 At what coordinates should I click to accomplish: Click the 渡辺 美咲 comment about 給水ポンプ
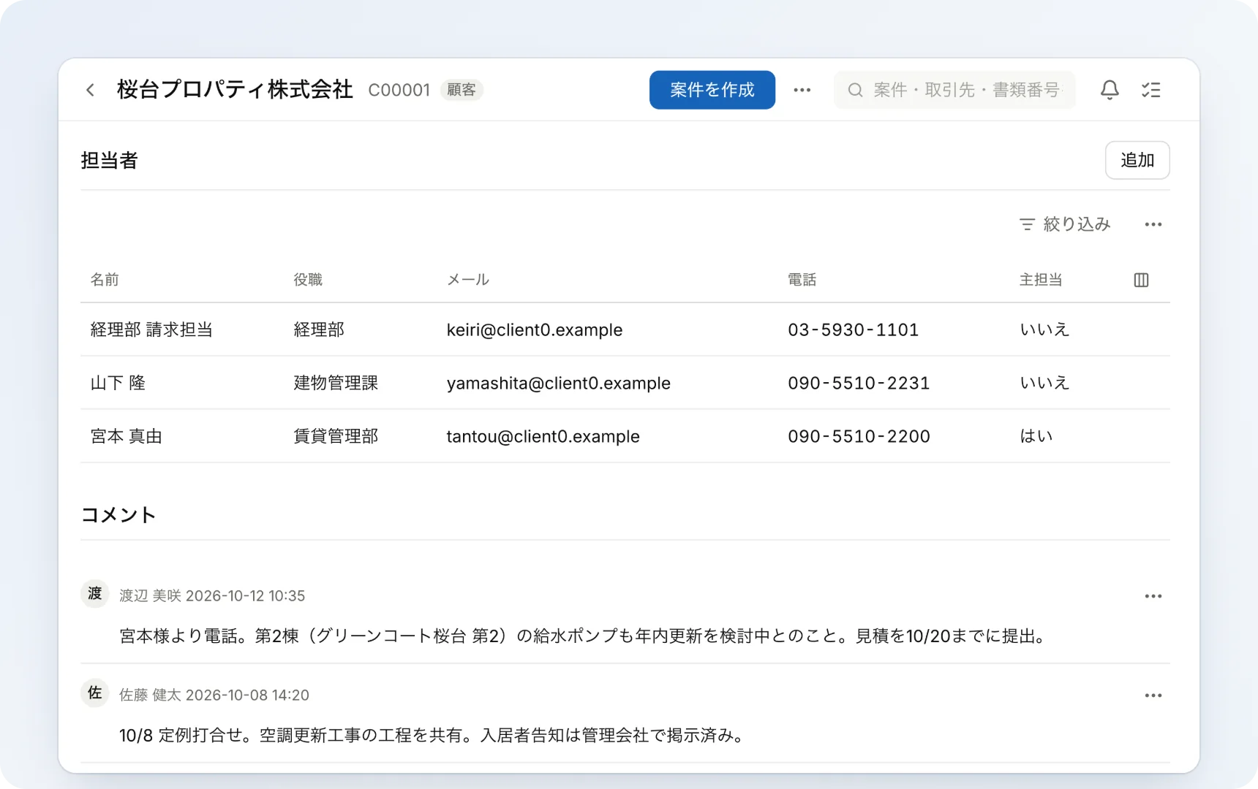tap(584, 636)
